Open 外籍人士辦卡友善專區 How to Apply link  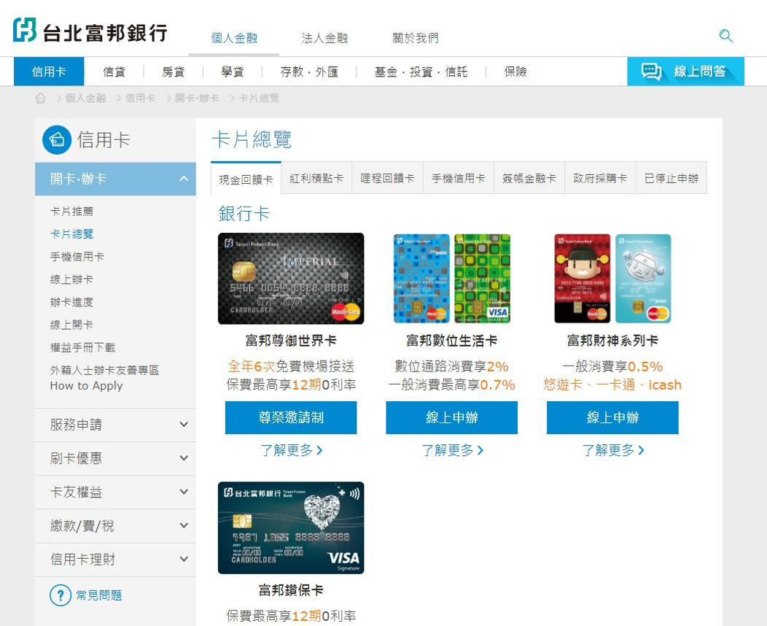click(x=105, y=378)
